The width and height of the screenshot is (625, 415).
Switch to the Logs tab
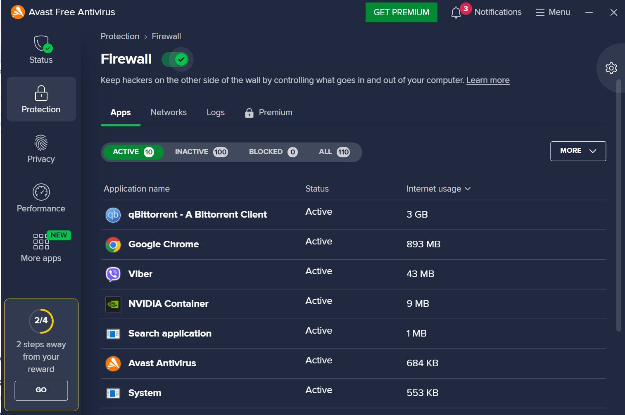216,112
